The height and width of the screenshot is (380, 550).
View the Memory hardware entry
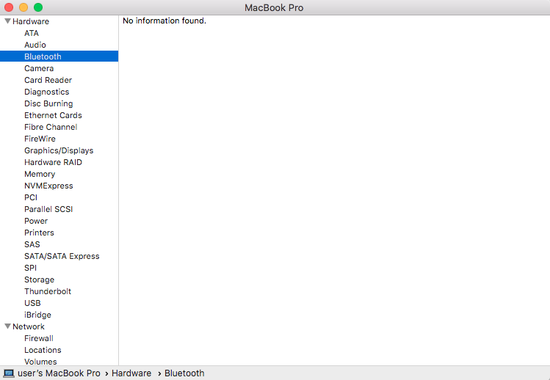coord(40,174)
